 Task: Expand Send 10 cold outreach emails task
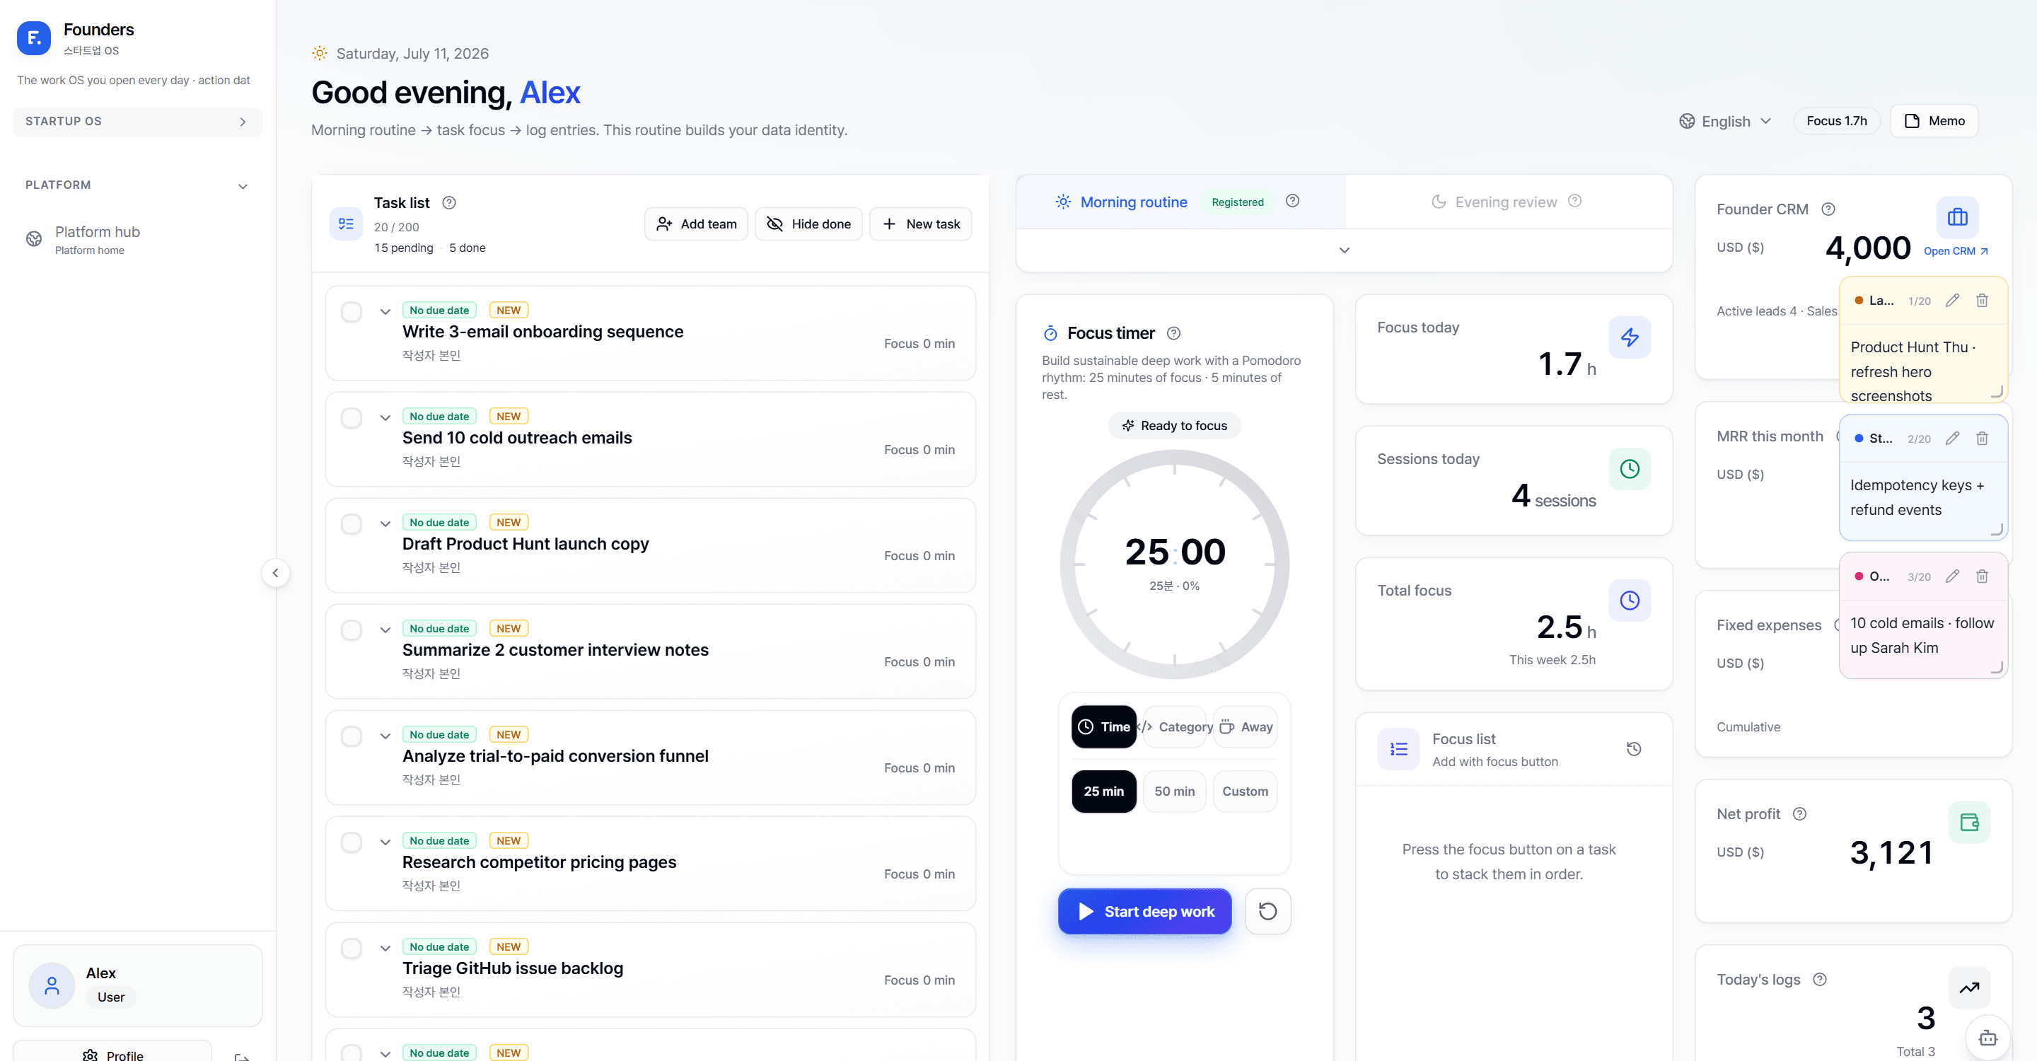385,417
